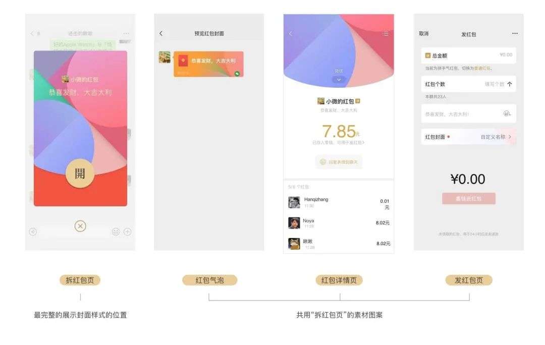This screenshot has height=345, width=545.
Task: Tap emoji icon in the greeting field
Action: tap(507, 113)
